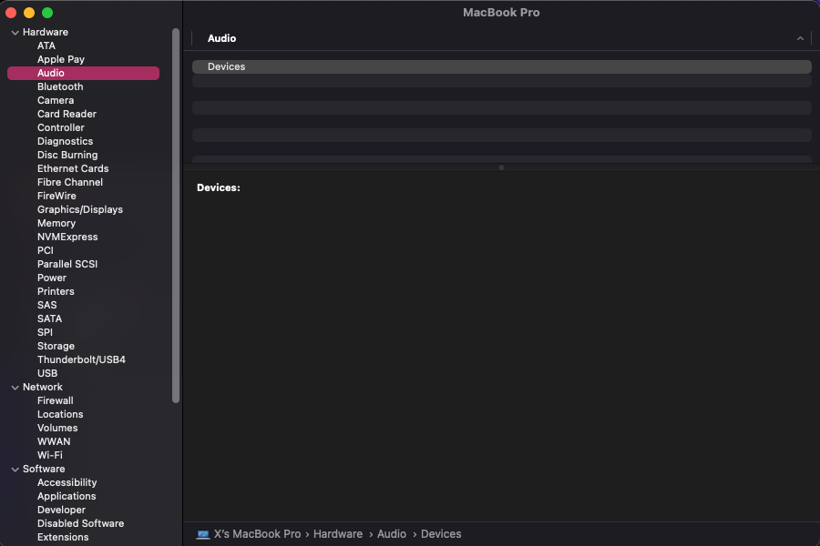Click the Devices: heading in detail pane

(x=219, y=187)
